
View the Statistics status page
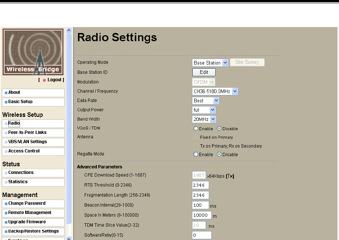[33, 182]
